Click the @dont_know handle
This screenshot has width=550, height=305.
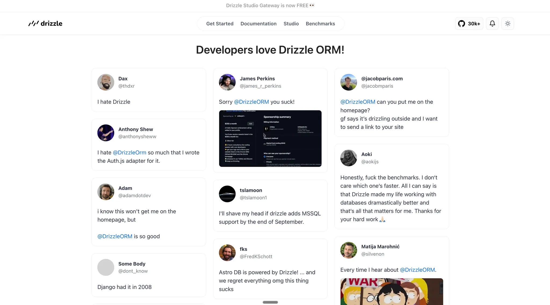tap(133, 271)
